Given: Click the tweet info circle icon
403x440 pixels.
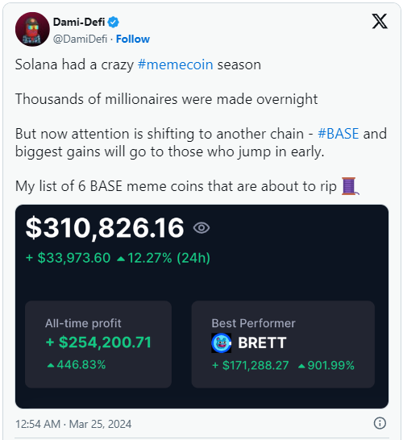Looking at the screenshot, I should pos(380,423).
